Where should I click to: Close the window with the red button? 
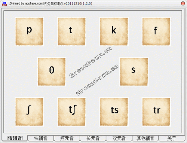coord(183,3)
